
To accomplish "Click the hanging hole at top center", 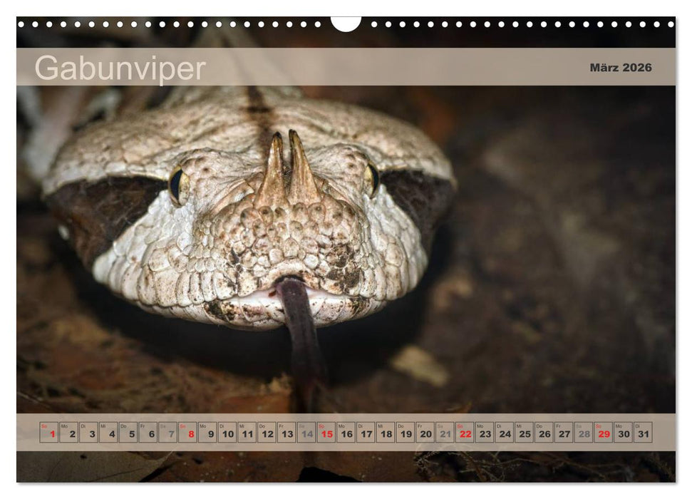I will click(346, 24).
